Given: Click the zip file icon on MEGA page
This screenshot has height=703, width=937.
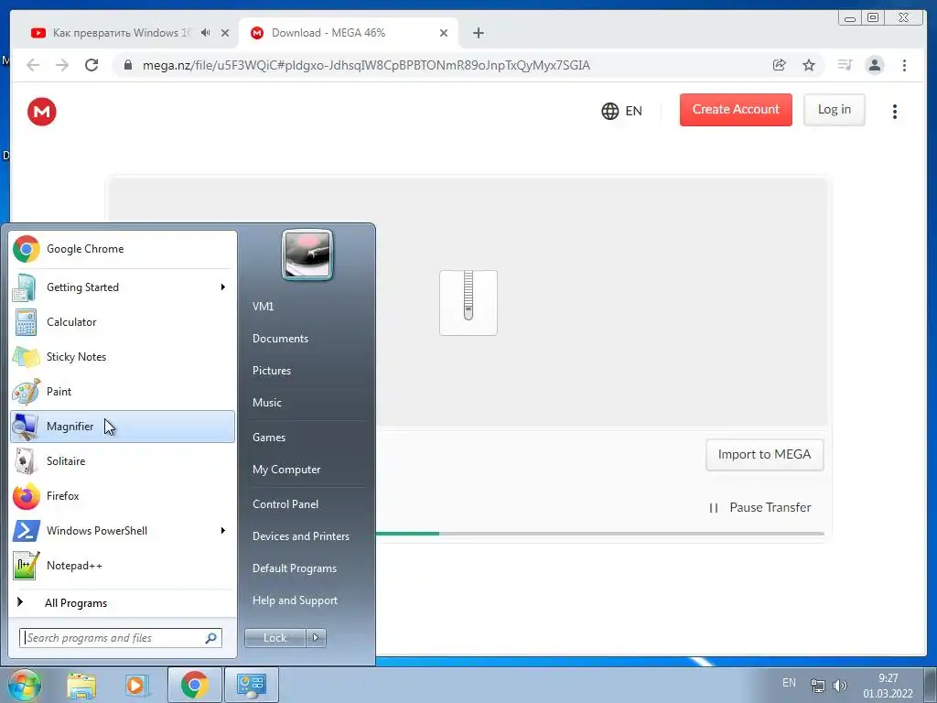Looking at the screenshot, I should tap(468, 302).
